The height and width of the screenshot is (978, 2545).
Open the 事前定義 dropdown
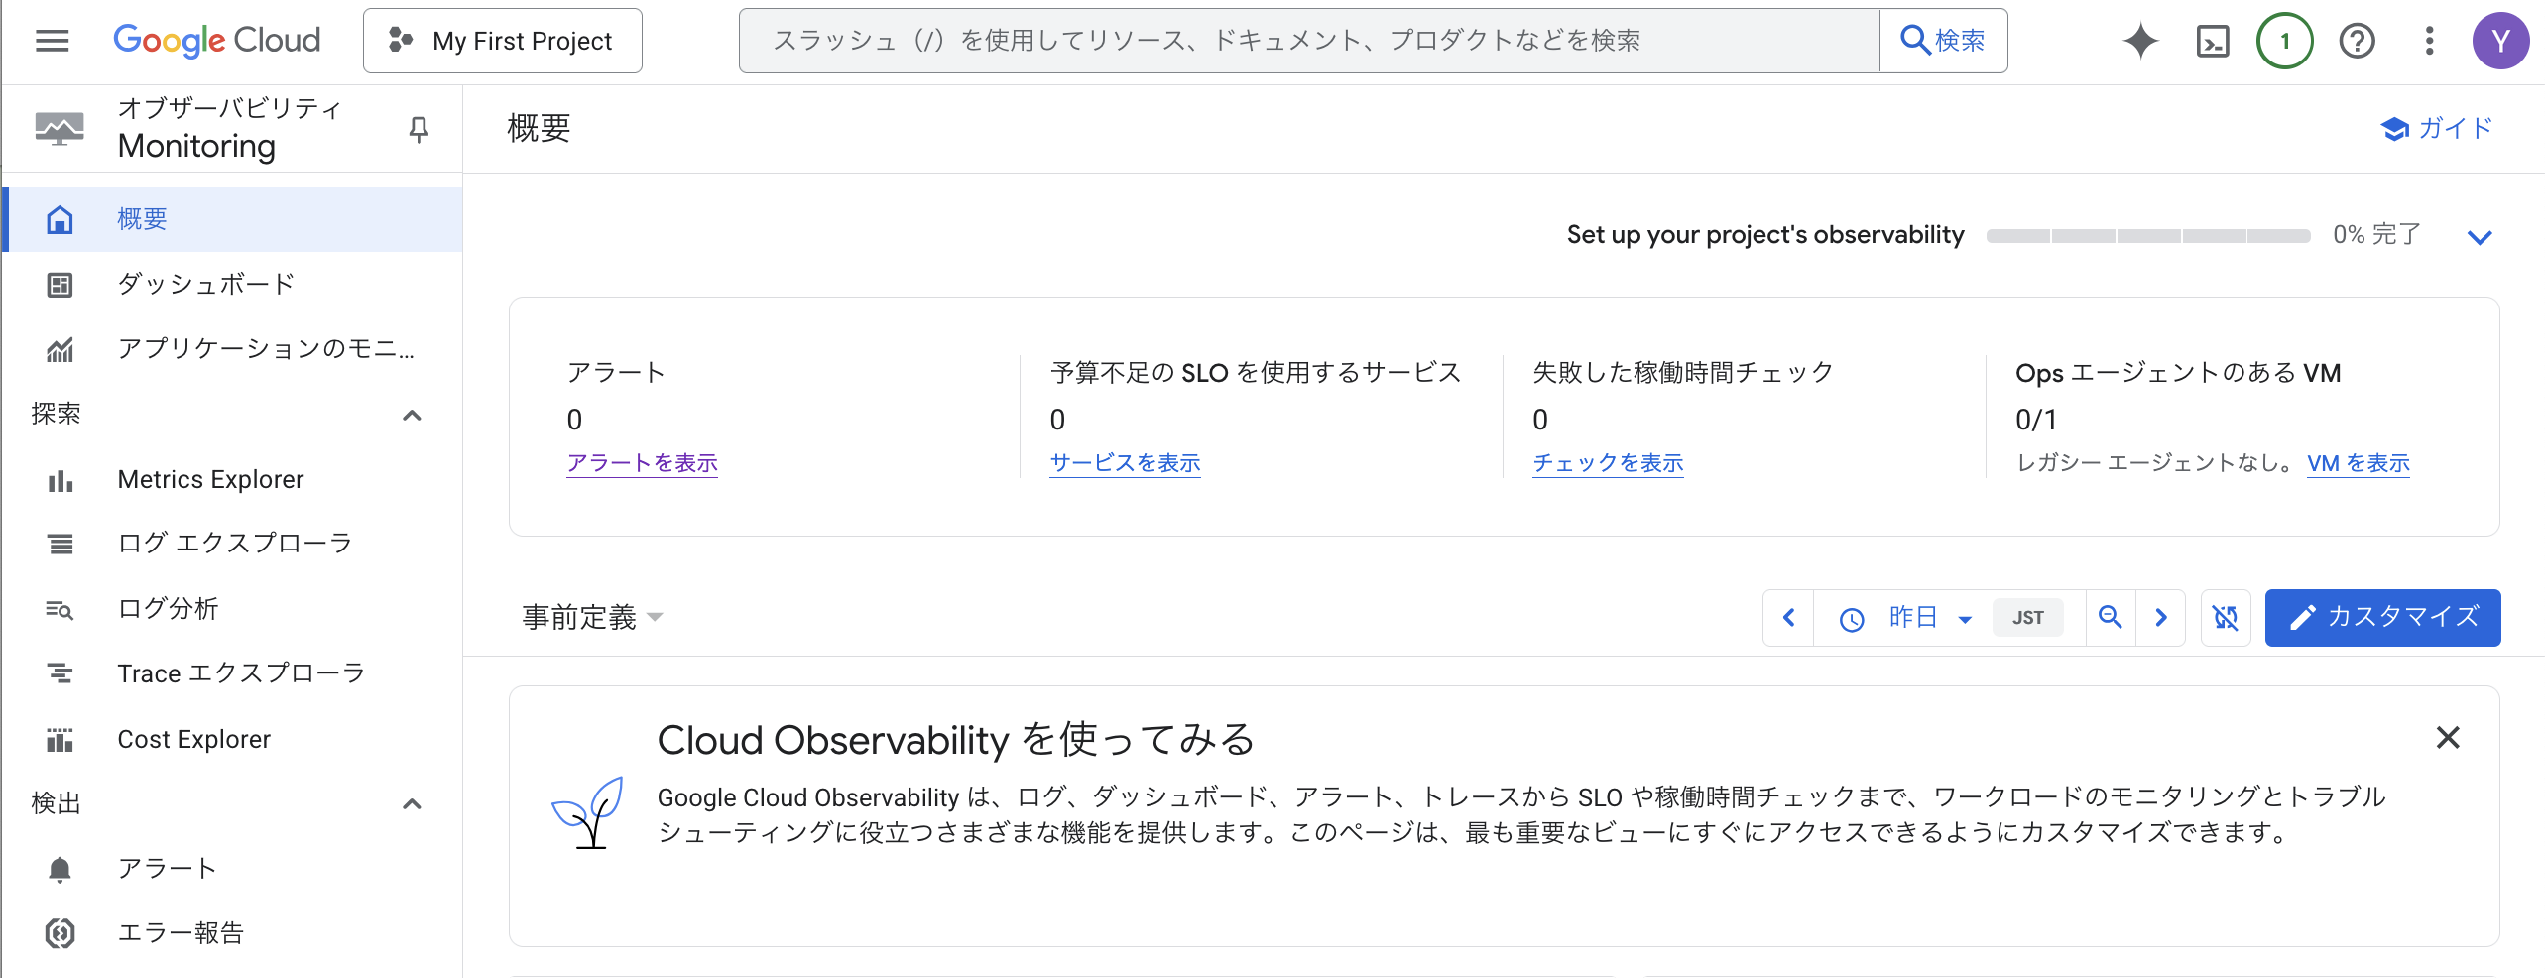pos(591,617)
